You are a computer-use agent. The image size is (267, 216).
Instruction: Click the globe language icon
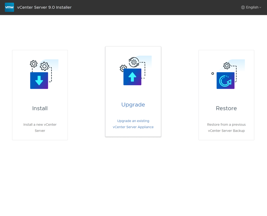[243, 7]
